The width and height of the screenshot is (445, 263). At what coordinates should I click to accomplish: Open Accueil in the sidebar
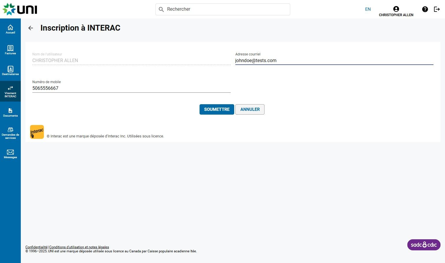click(10, 29)
